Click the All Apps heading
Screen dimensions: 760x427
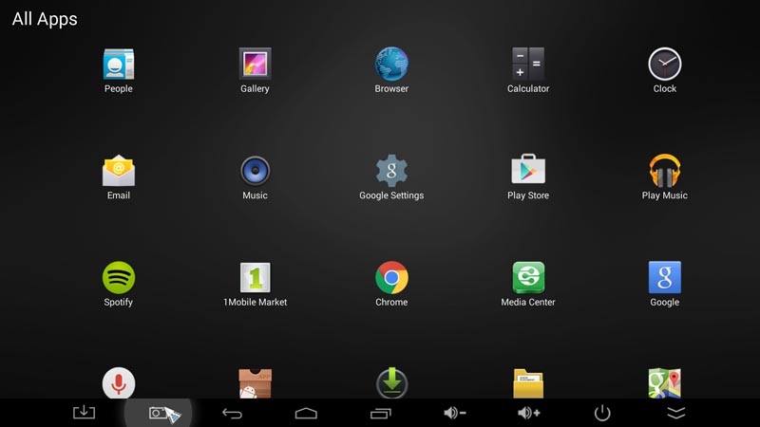point(45,19)
